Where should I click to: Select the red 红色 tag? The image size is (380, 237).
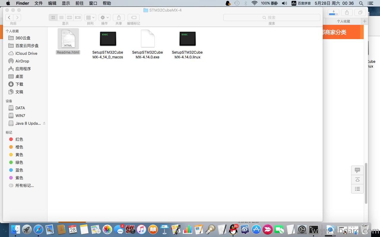pyautogui.click(x=19, y=139)
